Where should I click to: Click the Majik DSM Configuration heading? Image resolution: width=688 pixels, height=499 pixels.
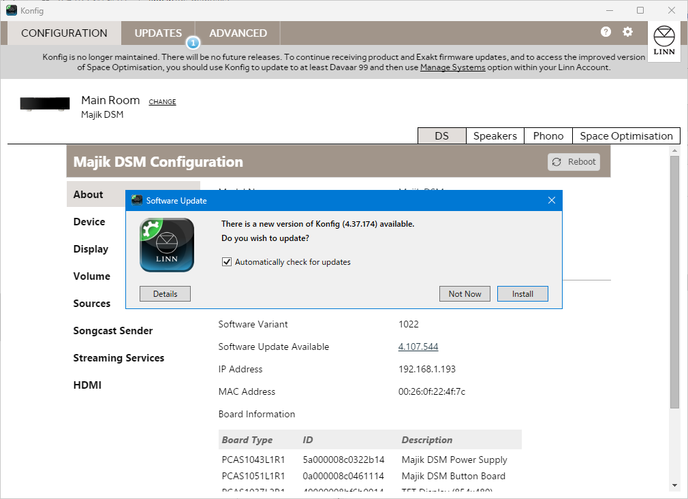click(158, 162)
